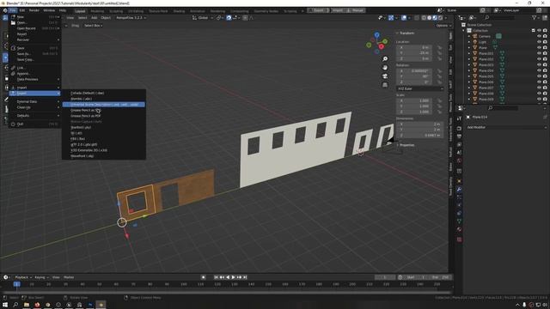Image resolution: width=550 pixels, height=309 pixels.
Task: Expand the Camera tree row
Action: (x=469, y=36)
